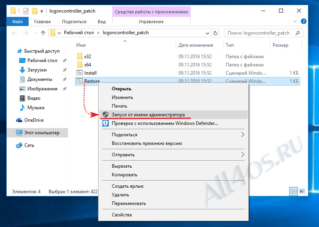Viewport: 319px width, 227px height.
Task: Open the Файл ribbon tab
Action: click(18, 22)
